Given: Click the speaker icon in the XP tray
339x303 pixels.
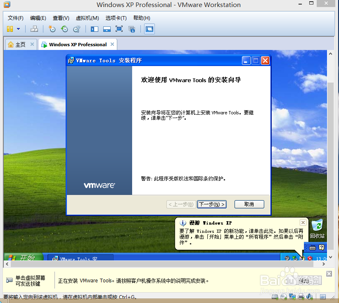Looking at the screenshot, I should coord(287,258).
